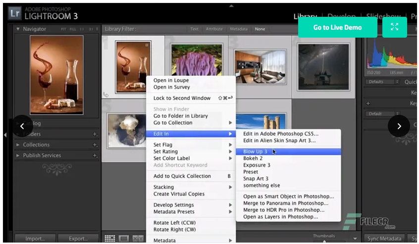Set Navigator zoom to 1:1

(82, 29)
